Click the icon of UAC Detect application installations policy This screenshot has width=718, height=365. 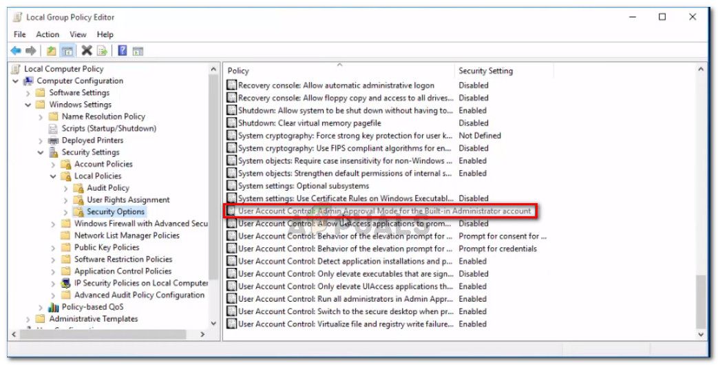[232, 261]
